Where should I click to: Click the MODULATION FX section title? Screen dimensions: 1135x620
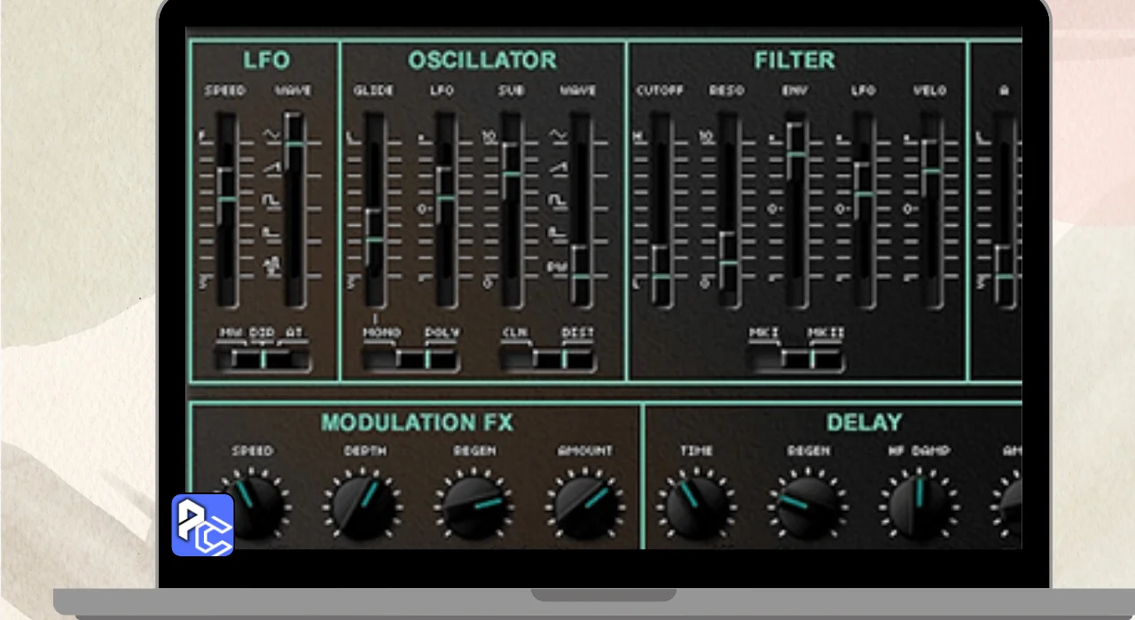click(x=417, y=422)
